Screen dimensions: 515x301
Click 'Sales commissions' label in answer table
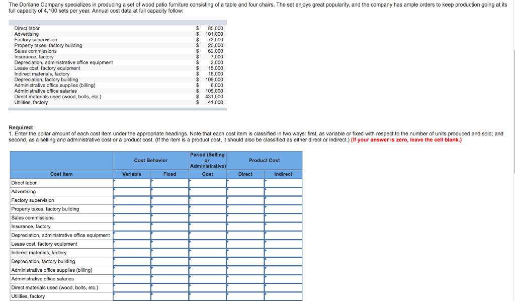pyautogui.click(x=32, y=217)
